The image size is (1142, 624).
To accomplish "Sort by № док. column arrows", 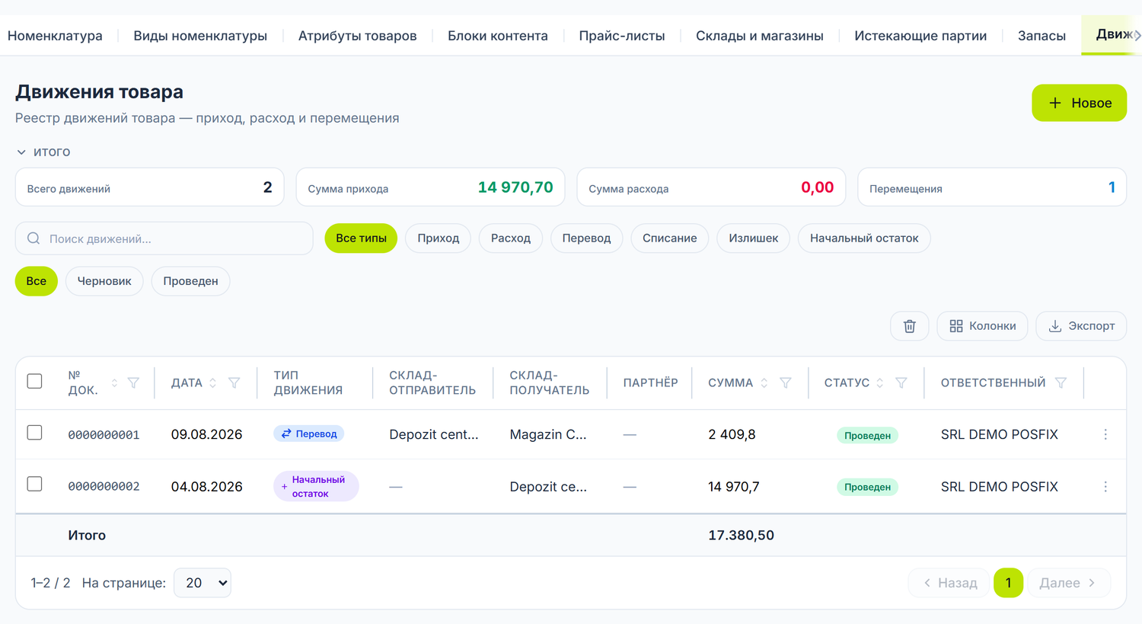I will pos(114,382).
